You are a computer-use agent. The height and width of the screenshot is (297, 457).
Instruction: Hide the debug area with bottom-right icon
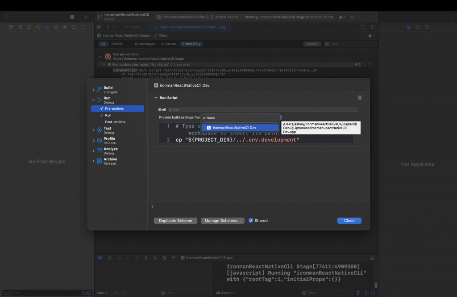(372, 258)
